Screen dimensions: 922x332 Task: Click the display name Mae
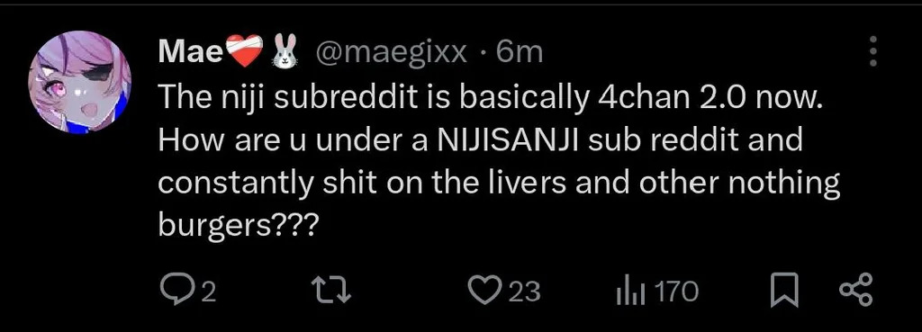[191, 53]
